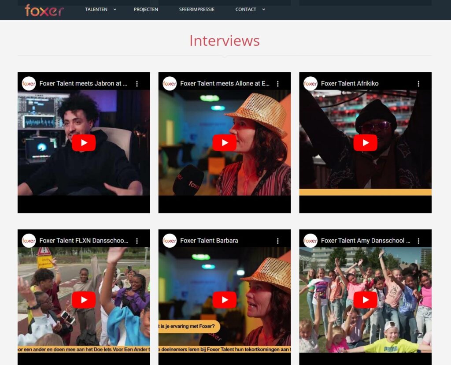Open the Sfeerimpressie page

click(x=197, y=10)
